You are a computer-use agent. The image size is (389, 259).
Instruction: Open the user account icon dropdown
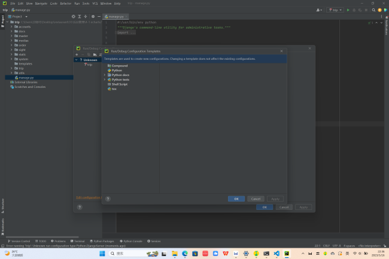[x=319, y=10]
